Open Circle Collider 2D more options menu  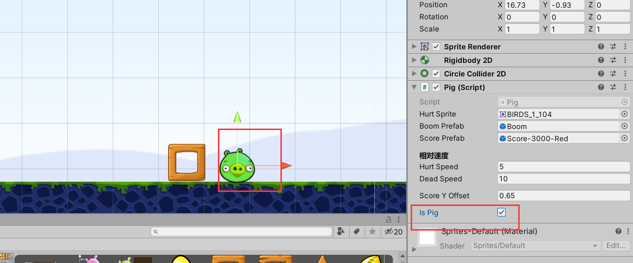pyautogui.click(x=625, y=74)
